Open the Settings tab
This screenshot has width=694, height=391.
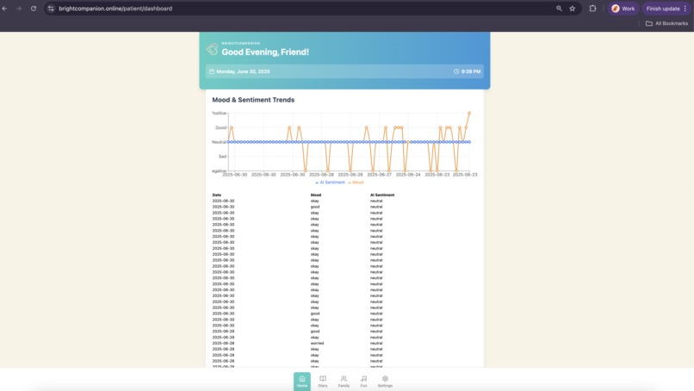385,382
